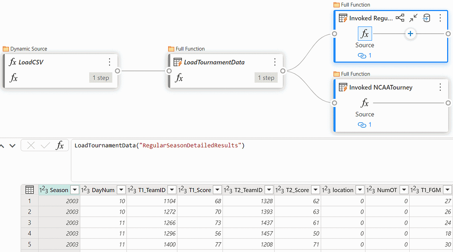Click LoadTournamentData output connector circle
The image size is (453, 252).
point(283,71)
